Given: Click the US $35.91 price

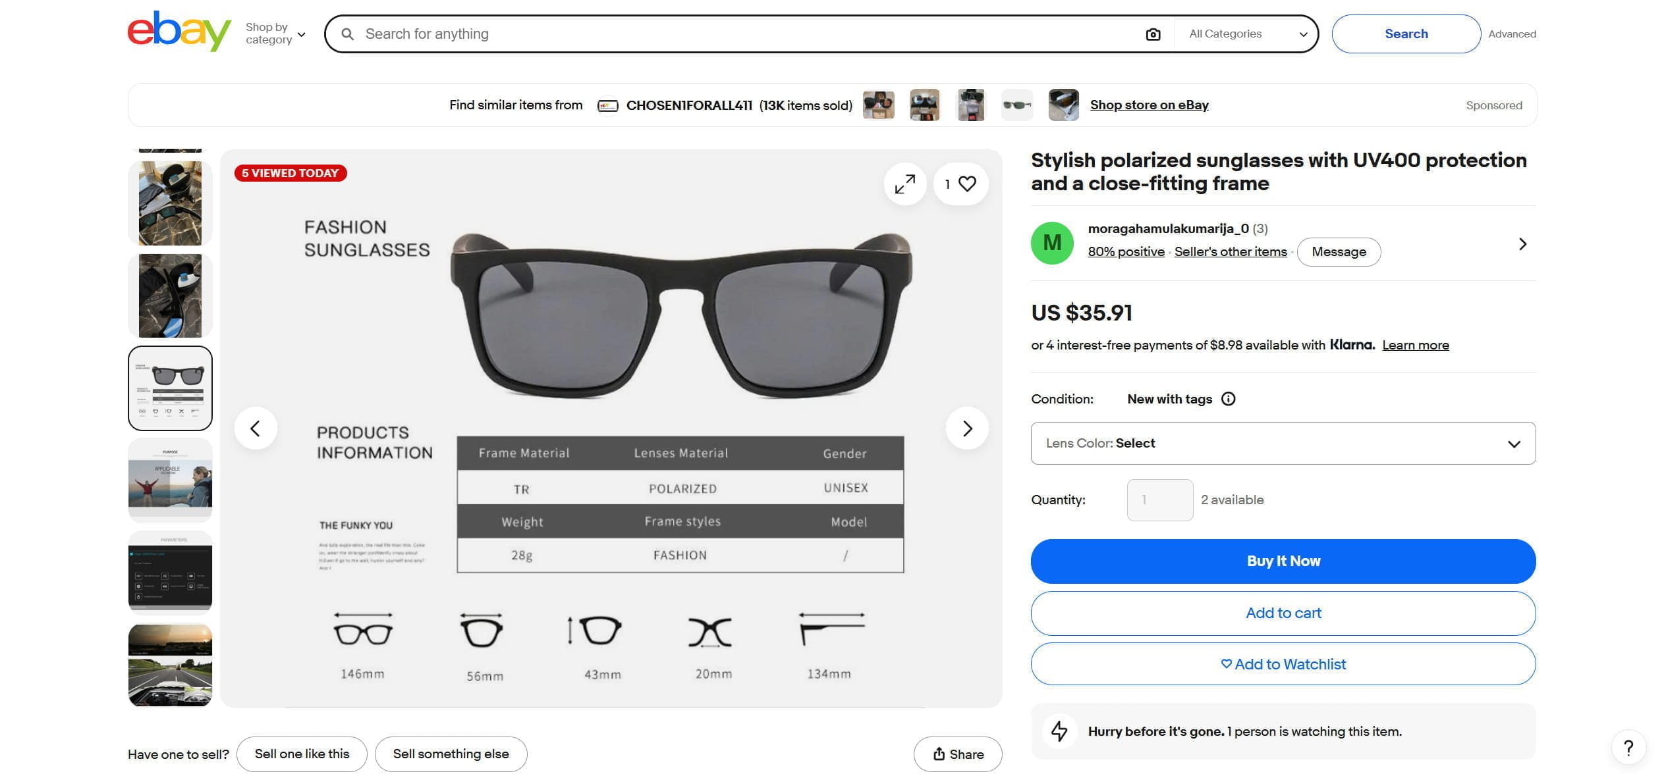Looking at the screenshot, I should (x=1081, y=313).
